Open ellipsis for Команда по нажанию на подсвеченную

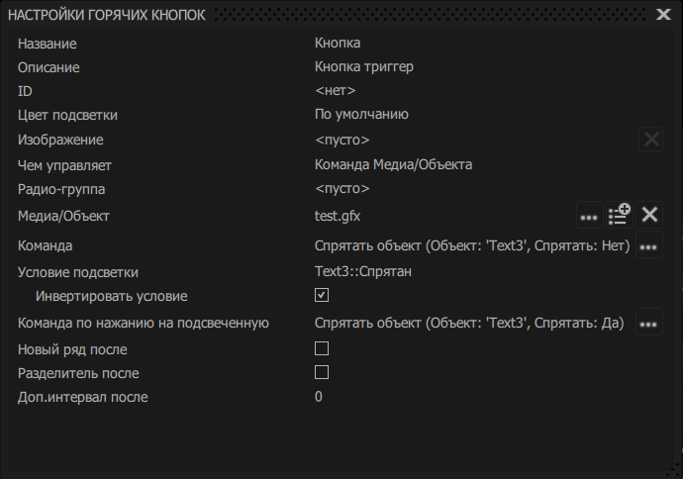649,324
